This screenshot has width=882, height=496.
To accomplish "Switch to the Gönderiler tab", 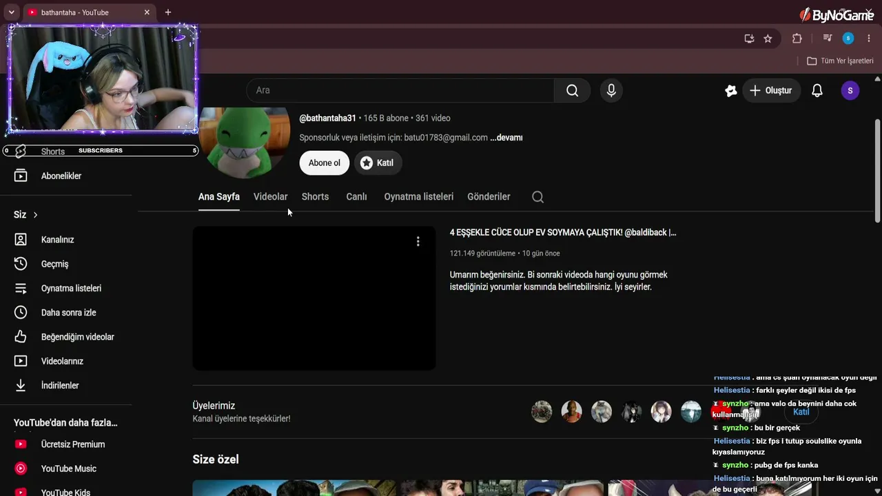I will [x=489, y=197].
